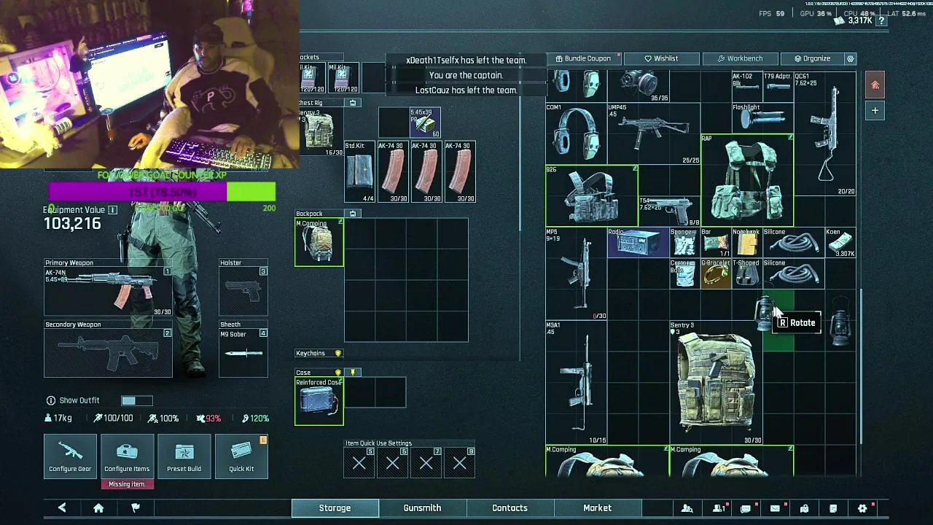Select the empty Holster slot
Viewport: 933px width, 525px height.
coord(243,292)
